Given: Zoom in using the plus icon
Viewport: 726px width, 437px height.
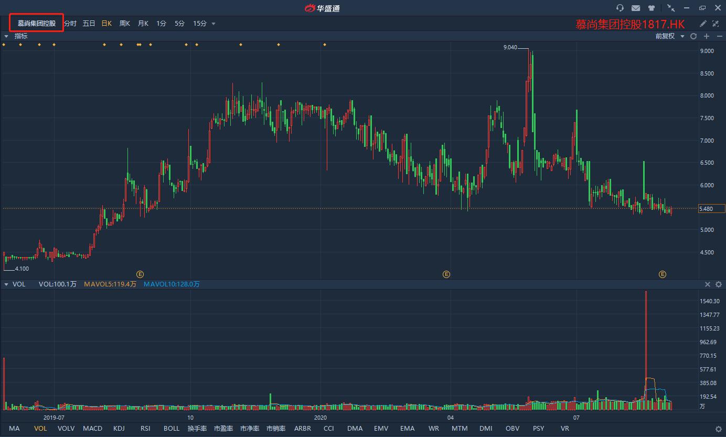Looking at the screenshot, I should point(705,36).
